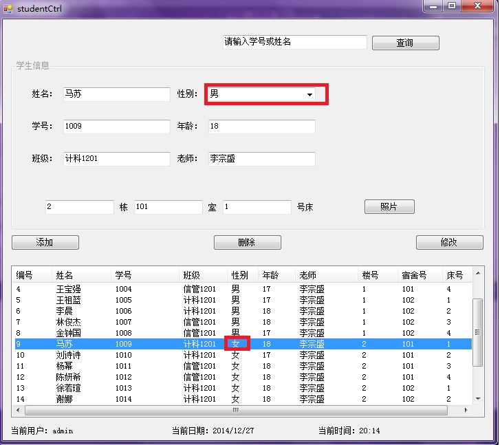Click the 当前日期 2014/12/27 status text
This screenshot has width=500, height=445.
coord(213,431)
